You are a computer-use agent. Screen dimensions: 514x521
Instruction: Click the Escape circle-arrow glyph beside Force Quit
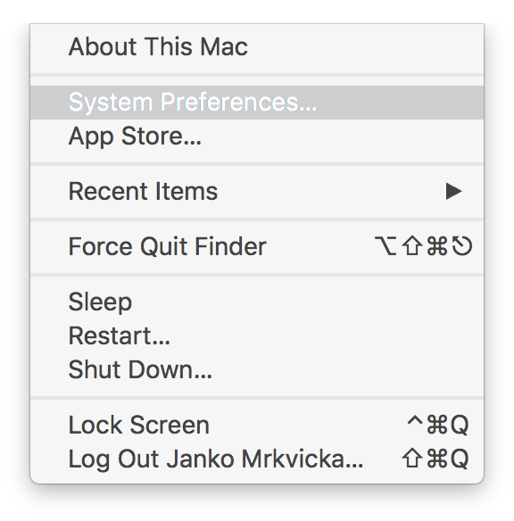(462, 246)
